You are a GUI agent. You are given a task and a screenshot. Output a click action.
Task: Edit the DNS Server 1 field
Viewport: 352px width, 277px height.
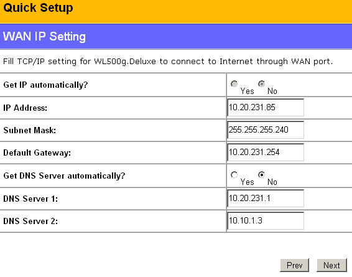tap(266, 199)
